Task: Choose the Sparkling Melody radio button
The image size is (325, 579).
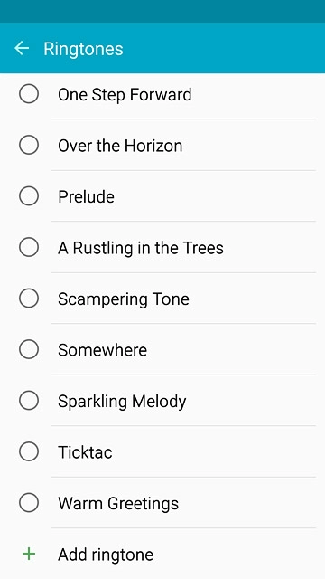Action: point(29,401)
